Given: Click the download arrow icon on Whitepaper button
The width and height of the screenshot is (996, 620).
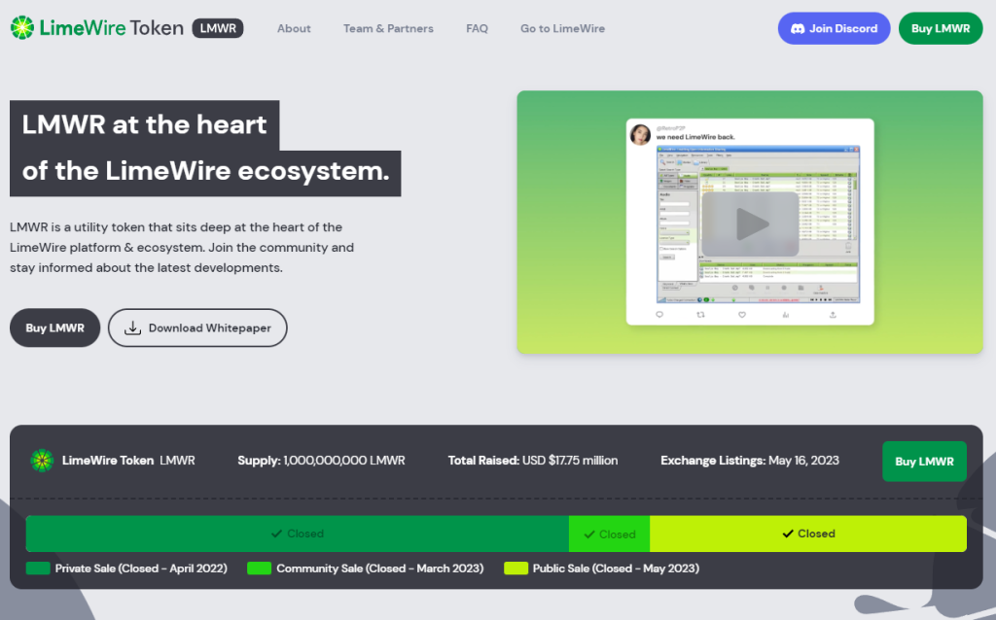Looking at the screenshot, I should [132, 327].
